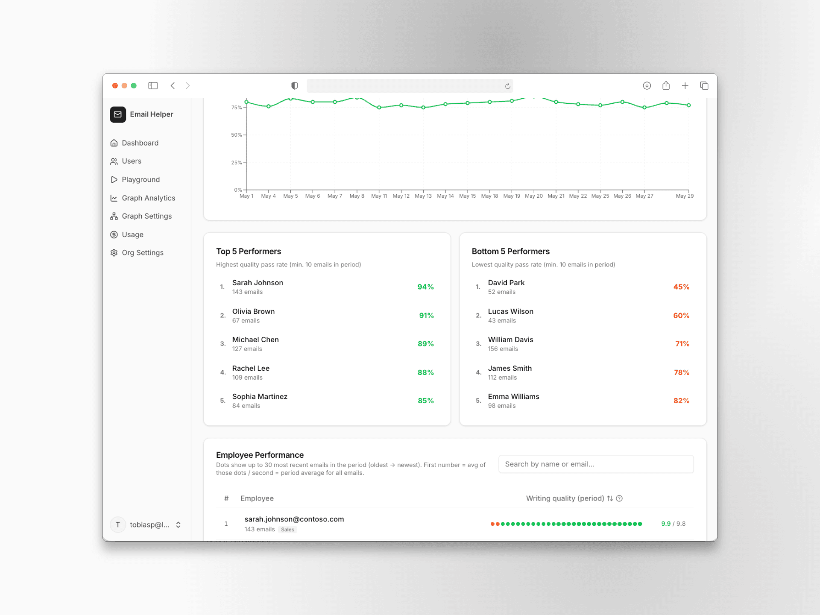The height and width of the screenshot is (615, 820).
Task: Sort by Writing quality column arrows
Action: click(x=610, y=498)
